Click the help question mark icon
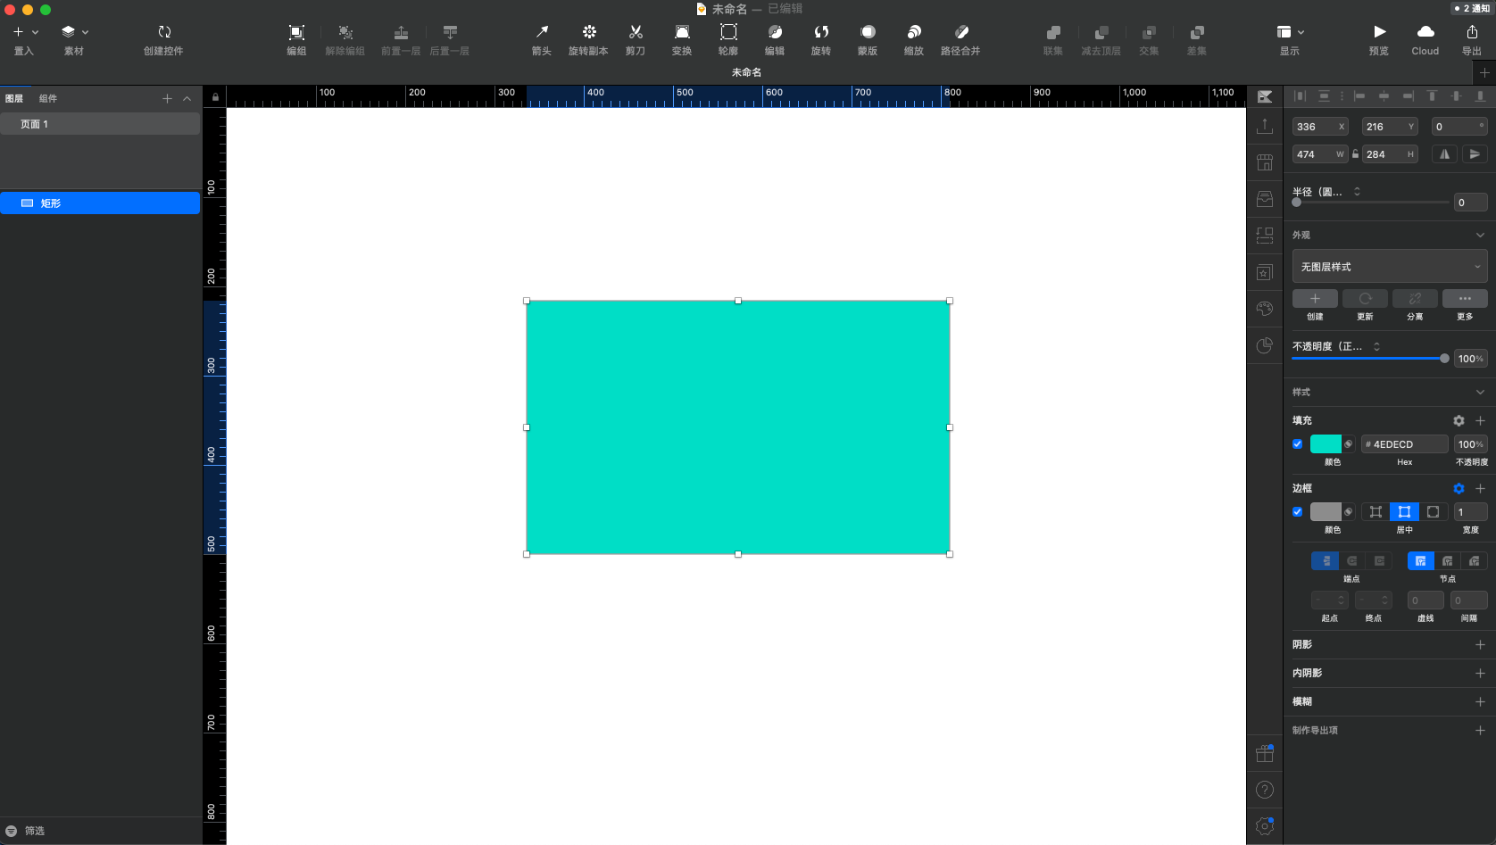The height and width of the screenshot is (845, 1496). 1265,790
